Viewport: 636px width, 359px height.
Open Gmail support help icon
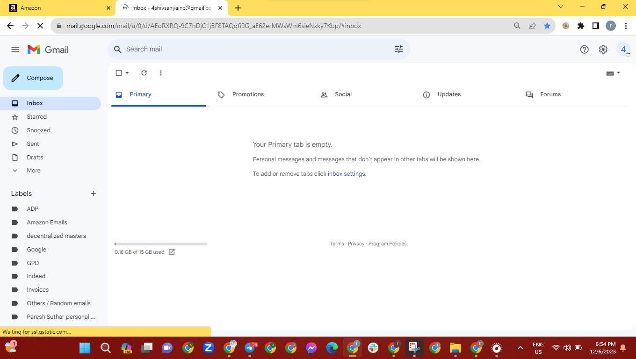pos(584,50)
